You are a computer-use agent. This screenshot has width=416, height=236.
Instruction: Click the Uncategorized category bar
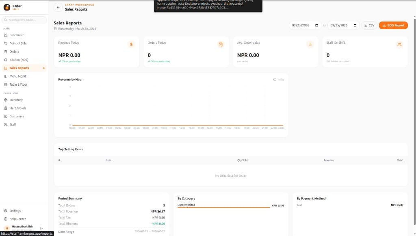[223, 207]
